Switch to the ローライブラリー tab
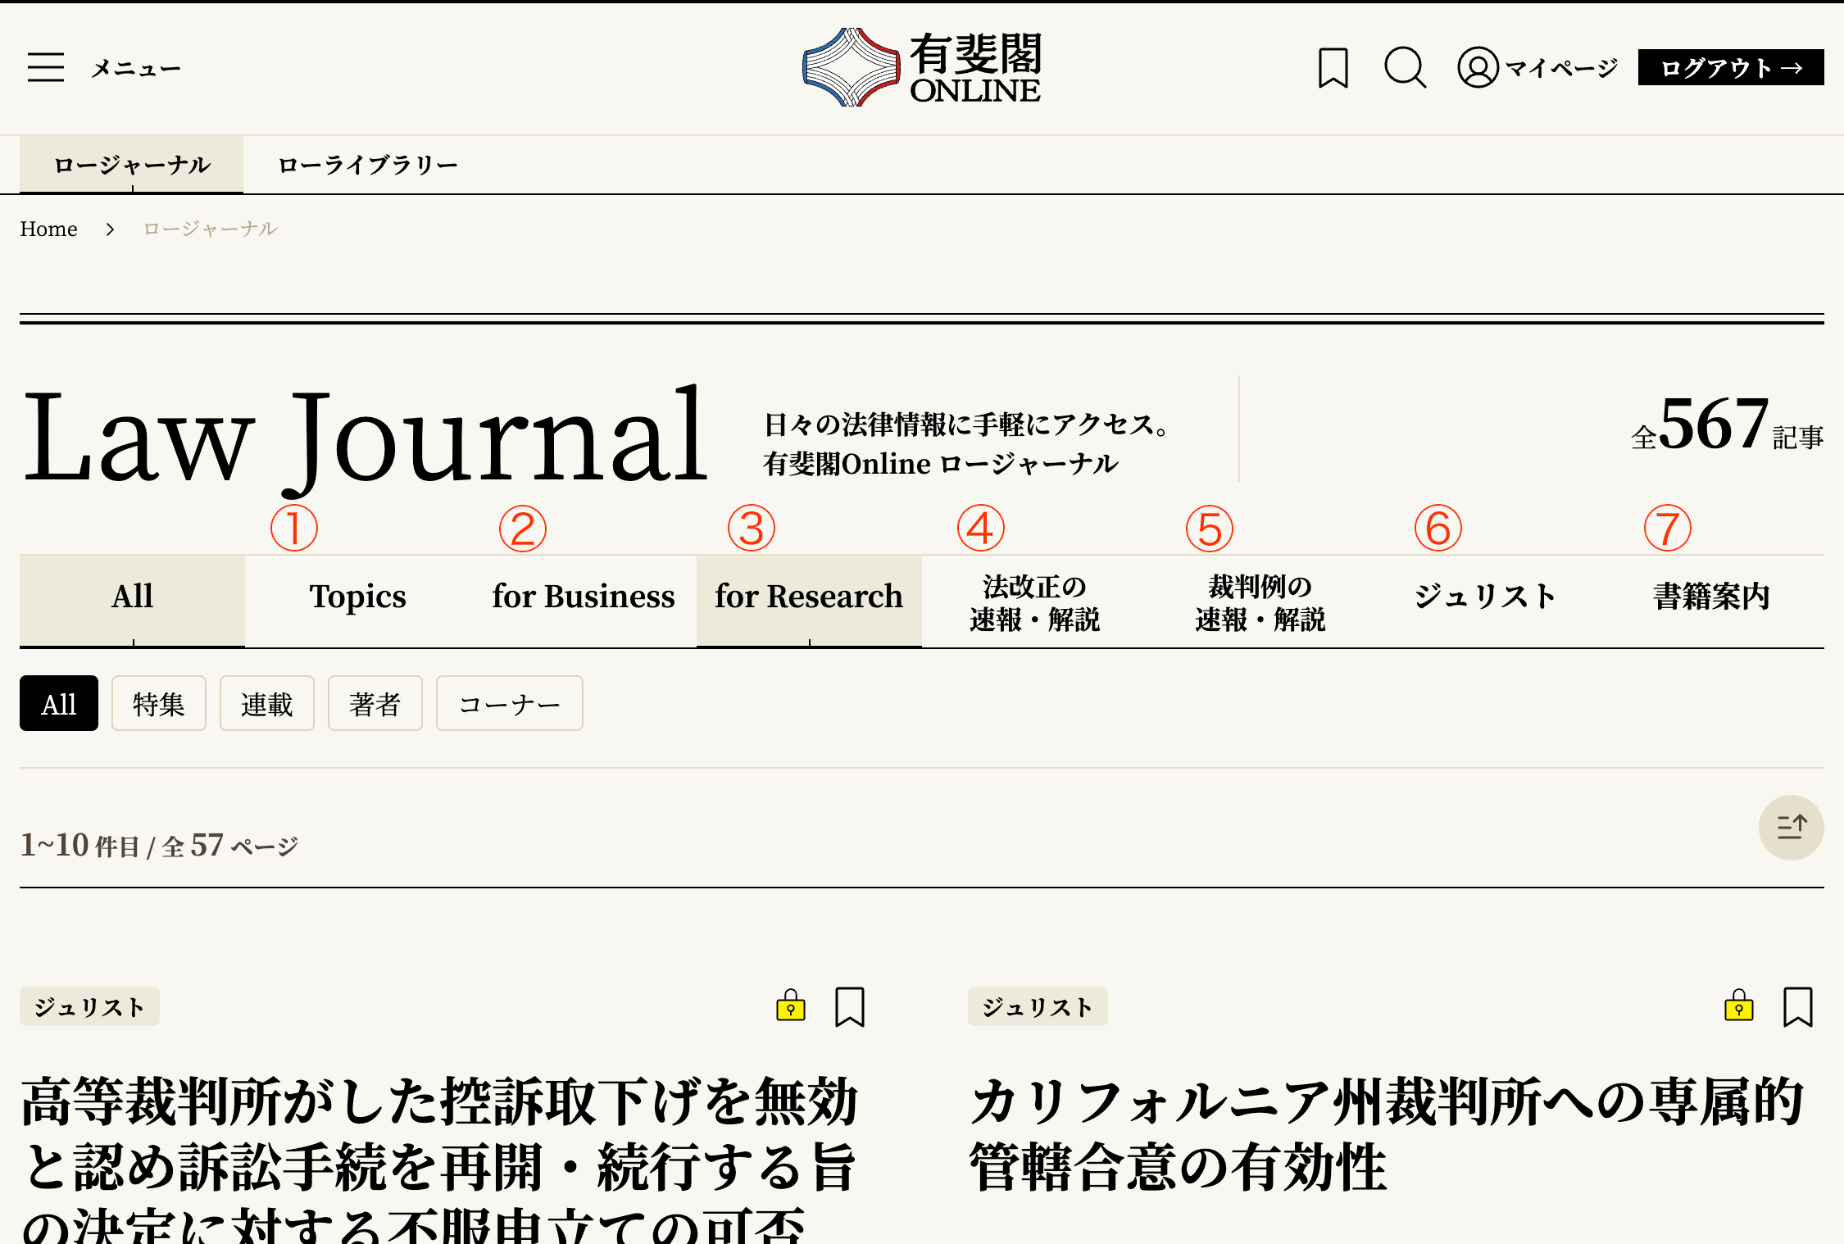 (367, 165)
